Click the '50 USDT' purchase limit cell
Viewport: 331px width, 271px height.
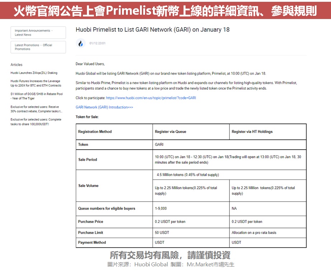tap(191, 233)
